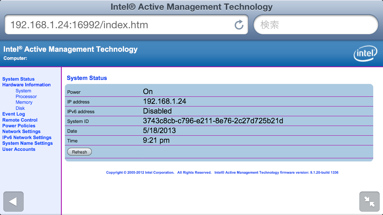
Task: Exit fullscreen with the shrink arrows icon
Action: pyautogui.click(x=369, y=202)
